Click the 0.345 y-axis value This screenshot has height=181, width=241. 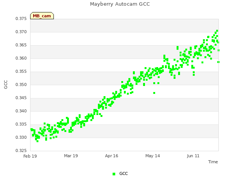click(x=21, y=98)
